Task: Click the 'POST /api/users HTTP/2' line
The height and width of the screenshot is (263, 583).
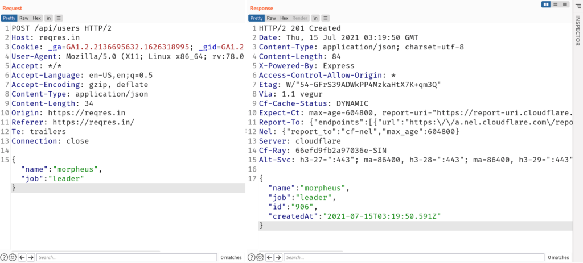Action: point(61,28)
